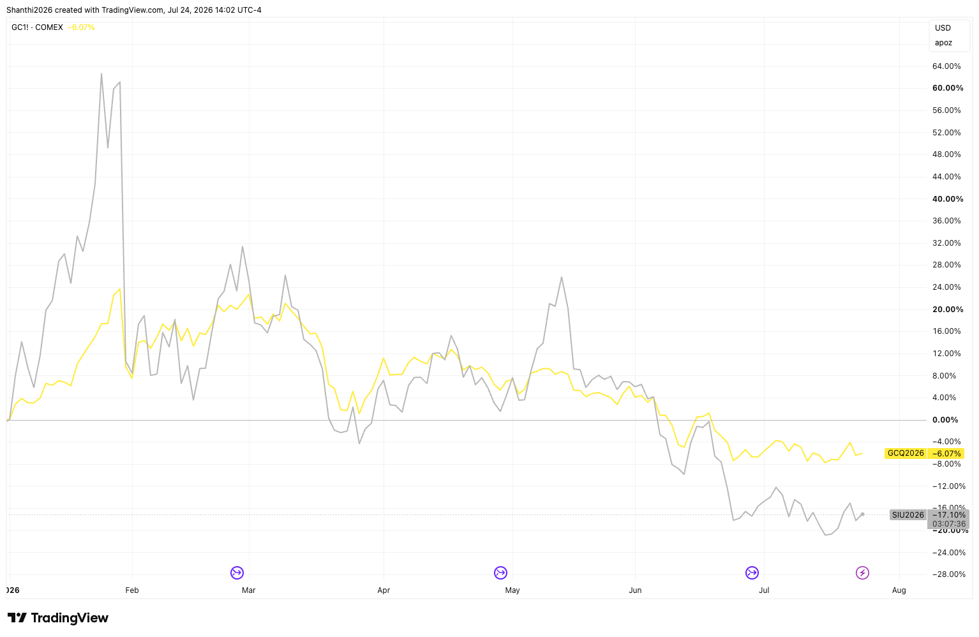Viewport: 979px width, 637px height.
Task: Click the Aug time axis label
Action: pos(899,590)
